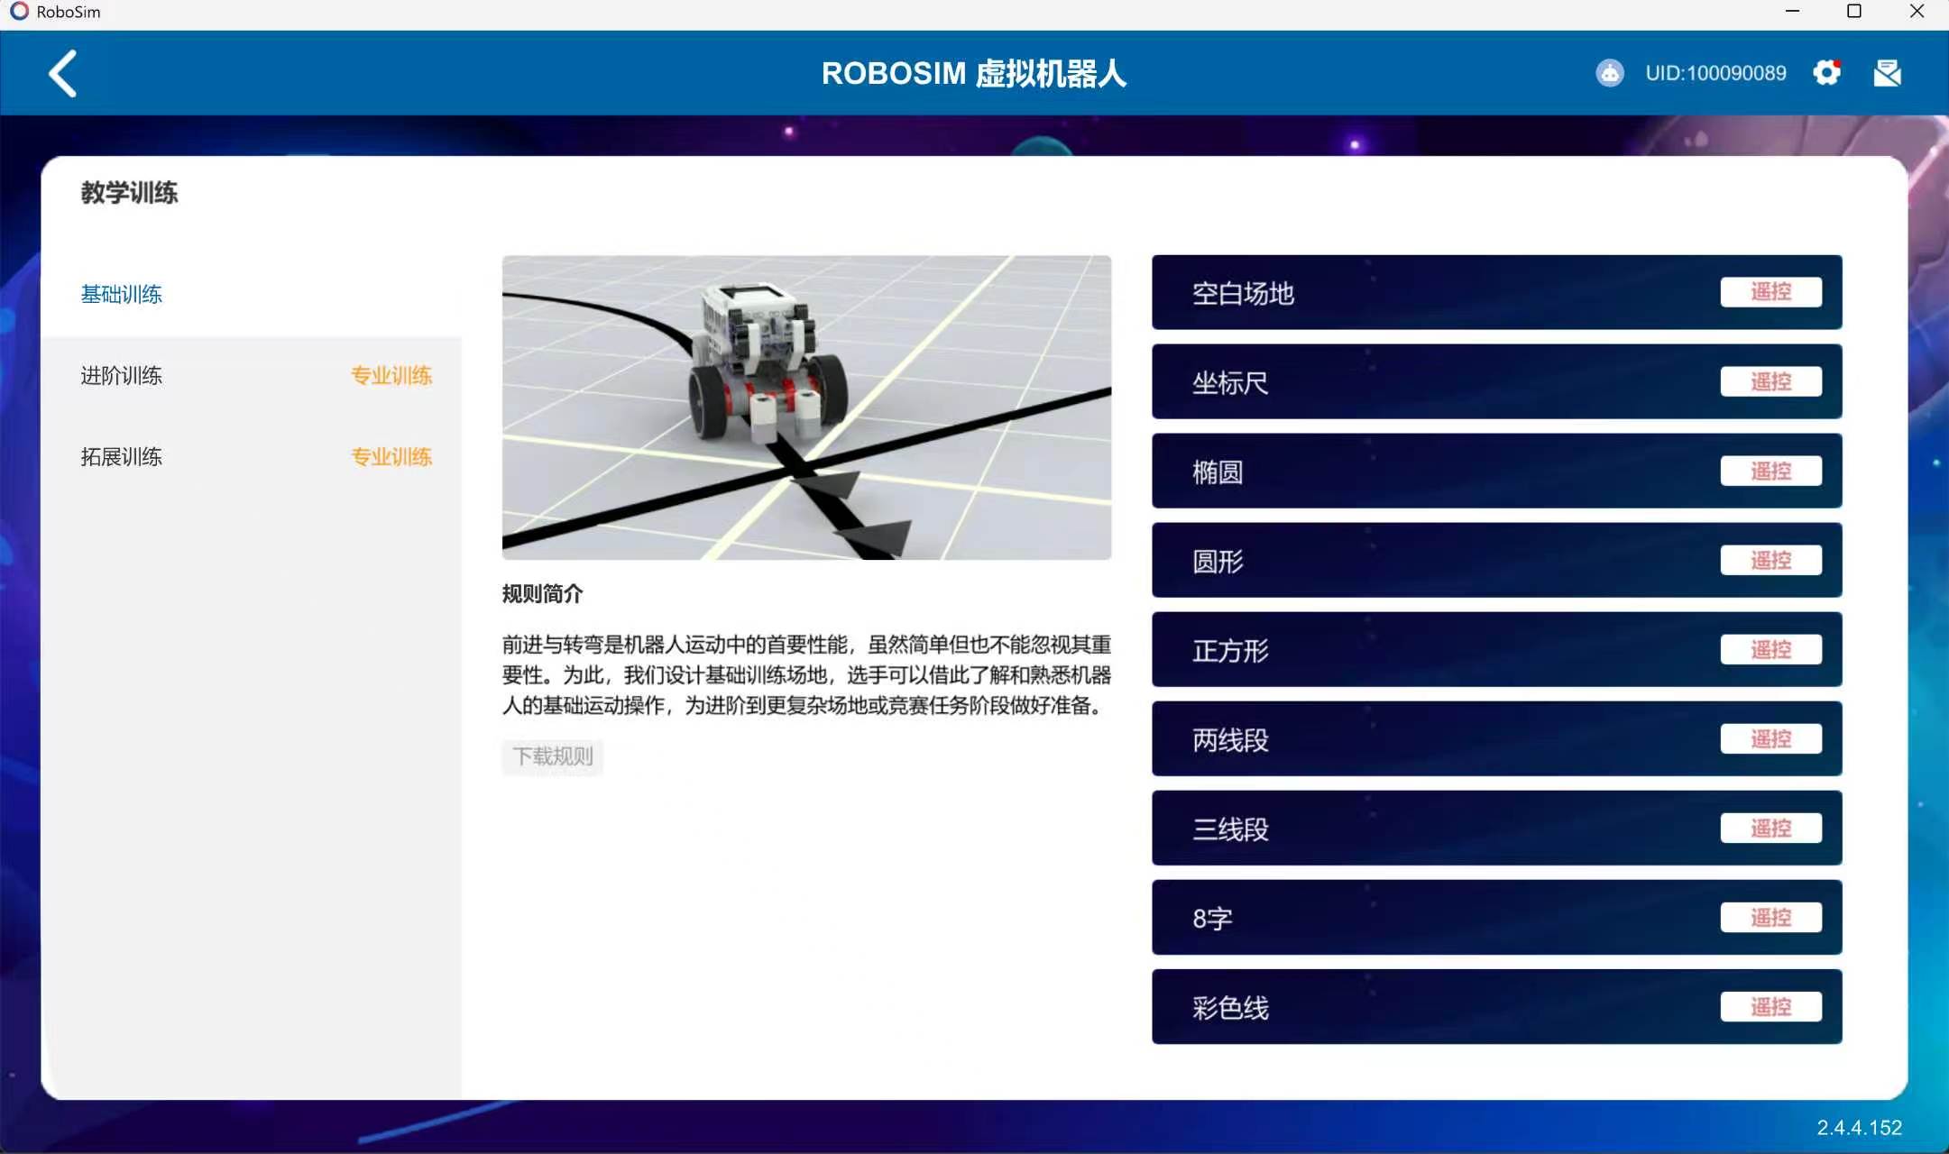Click the 教学训练 panel title

129,192
